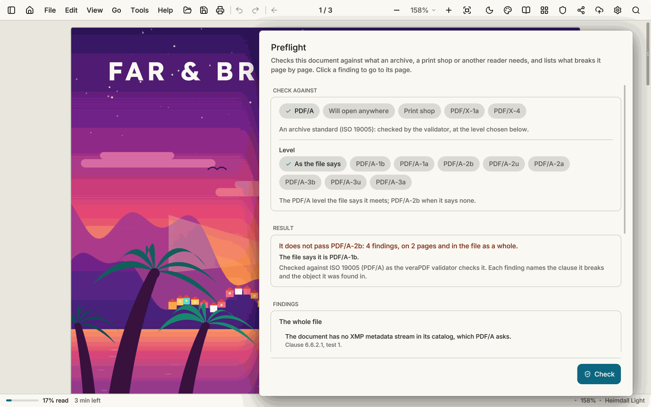Select the As the file says level
This screenshot has height=407, width=651.
pos(313,164)
